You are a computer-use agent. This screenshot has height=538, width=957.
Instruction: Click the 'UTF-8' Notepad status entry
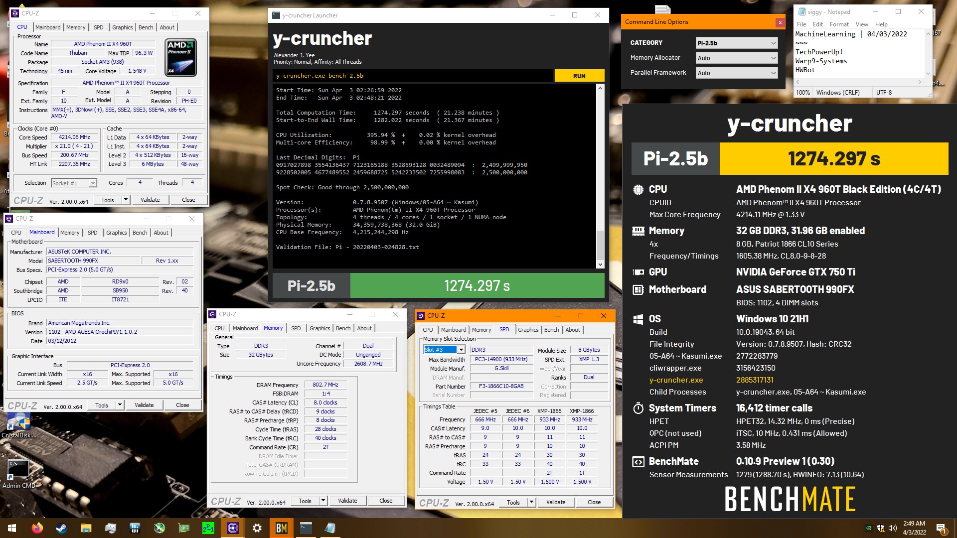[x=884, y=93]
